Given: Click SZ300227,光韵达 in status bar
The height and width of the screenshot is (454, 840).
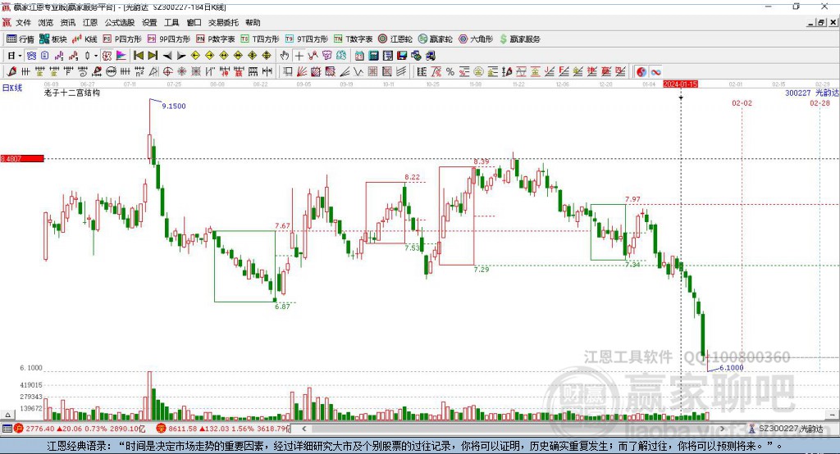Looking at the screenshot, I should coord(791,429).
